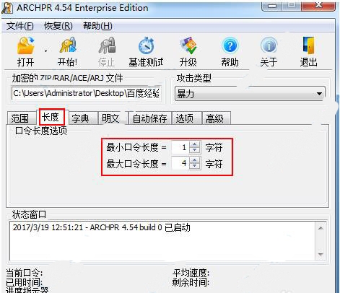
Task: Open the 文件(F) menu
Action: [x=20, y=26]
